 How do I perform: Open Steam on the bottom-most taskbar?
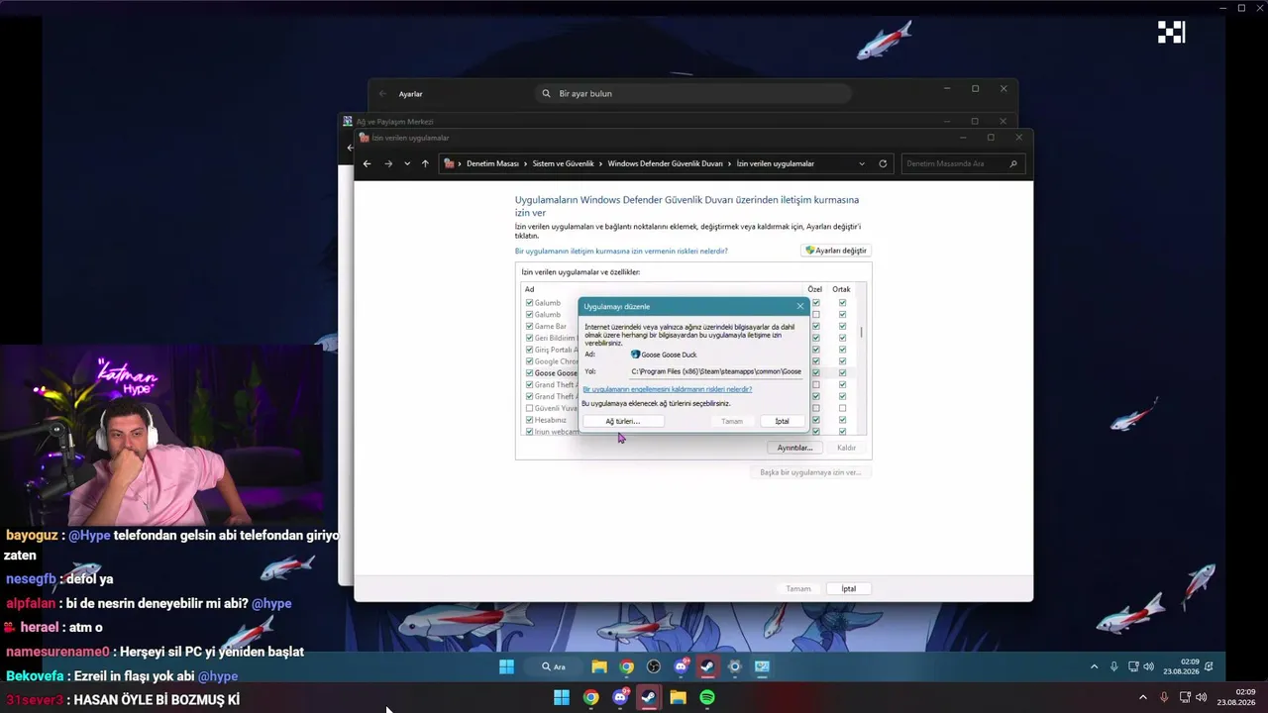[649, 697]
